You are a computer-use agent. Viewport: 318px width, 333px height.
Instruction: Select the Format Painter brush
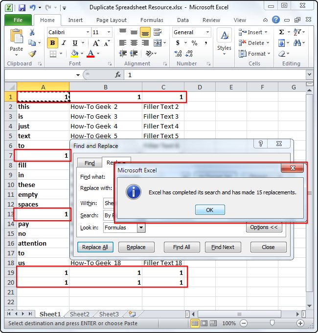click(32, 54)
